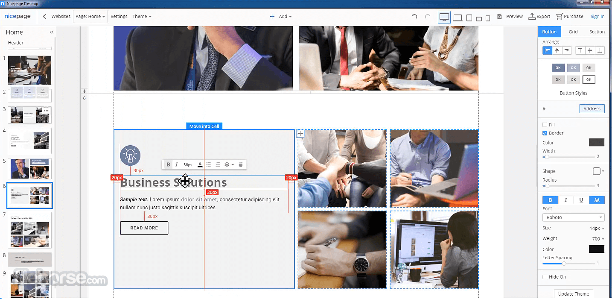This screenshot has height=299, width=612.
Task: Check the Hide On checkbox
Action: click(x=545, y=277)
